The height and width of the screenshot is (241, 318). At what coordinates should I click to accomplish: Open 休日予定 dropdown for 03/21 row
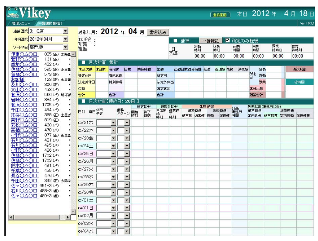coord(114,123)
